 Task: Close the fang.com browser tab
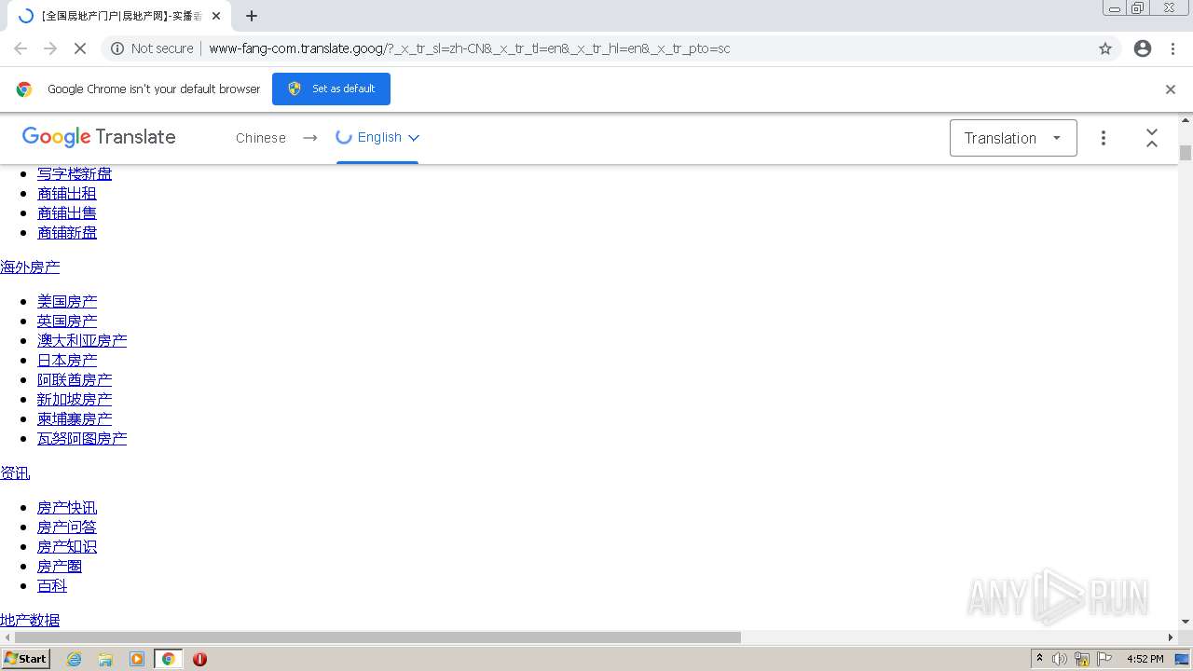coord(217,16)
